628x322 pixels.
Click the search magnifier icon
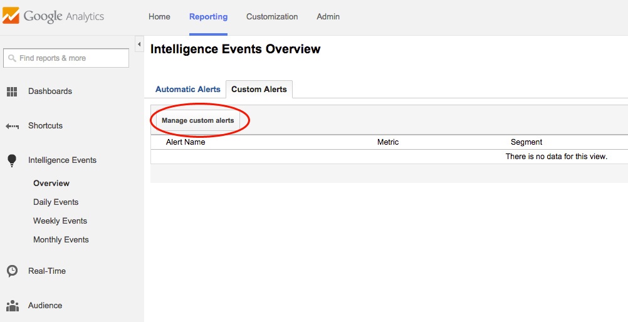point(12,58)
